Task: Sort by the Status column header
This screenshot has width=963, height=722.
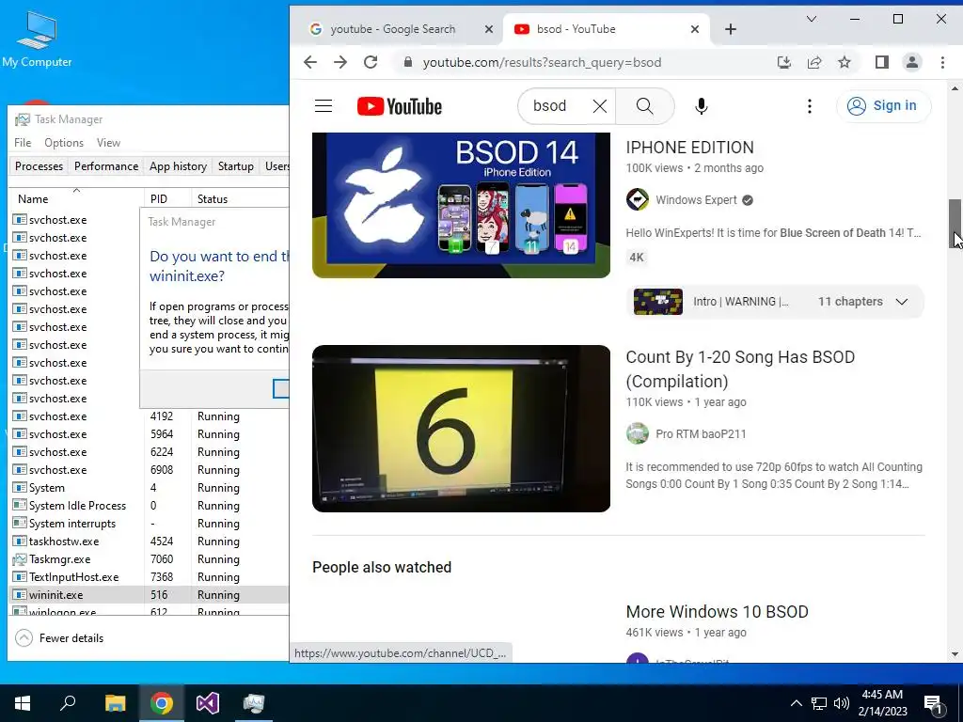Action: (240, 198)
